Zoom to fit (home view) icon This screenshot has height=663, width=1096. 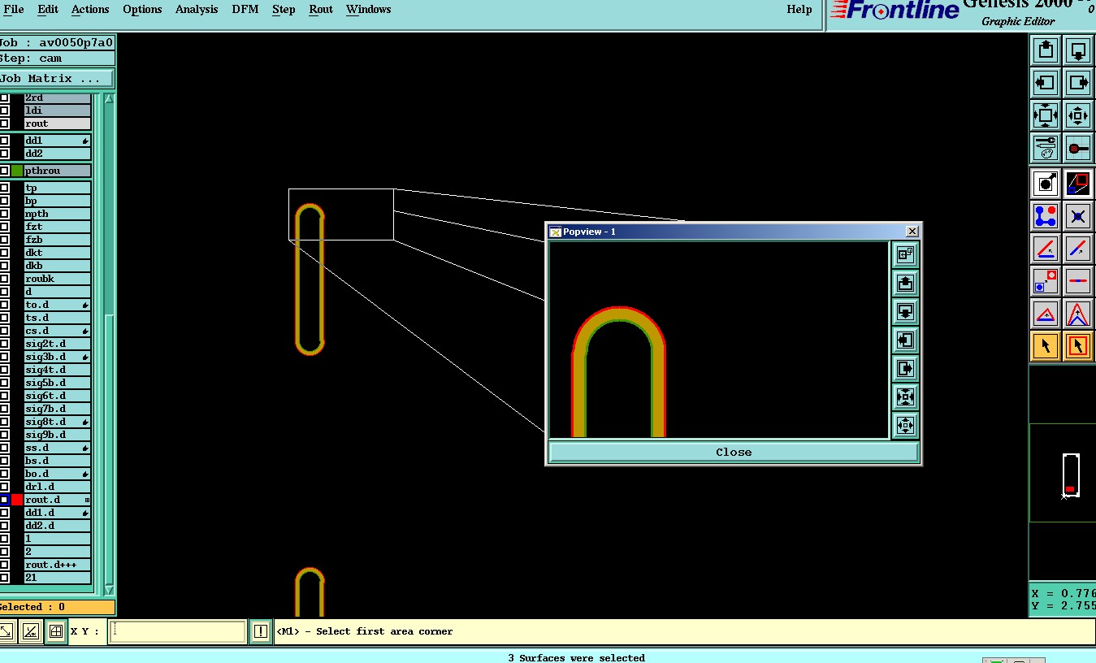(1046, 115)
